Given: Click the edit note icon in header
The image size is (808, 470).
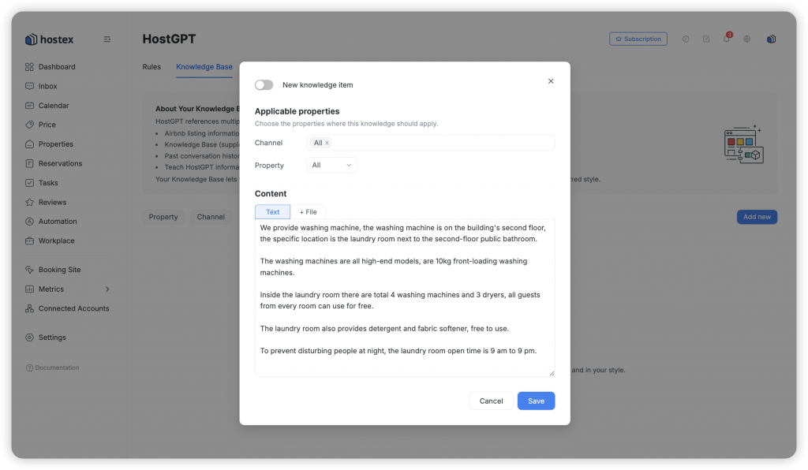Looking at the screenshot, I should click(706, 39).
